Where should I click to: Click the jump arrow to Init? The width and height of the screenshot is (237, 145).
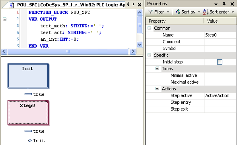tap(30, 141)
